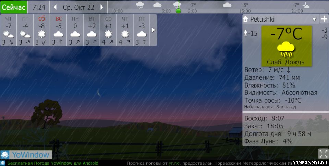Click 15:00 on the time scale

(x=245, y=11)
